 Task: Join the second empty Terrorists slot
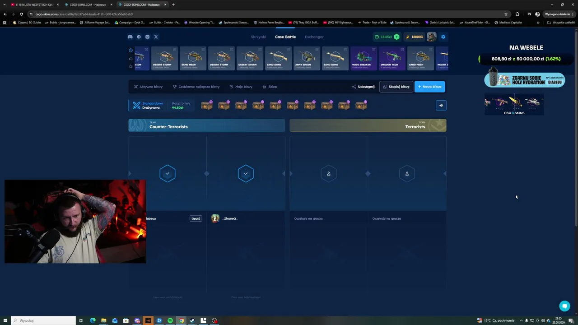(407, 173)
